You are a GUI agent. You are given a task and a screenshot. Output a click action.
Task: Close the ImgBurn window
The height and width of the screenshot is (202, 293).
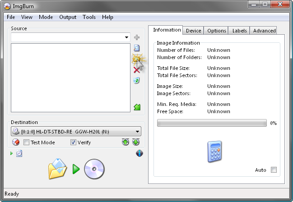(280, 5)
